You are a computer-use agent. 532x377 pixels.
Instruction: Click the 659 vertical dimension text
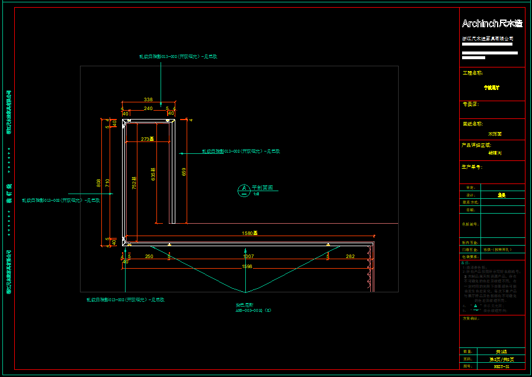tap(184, 172)
